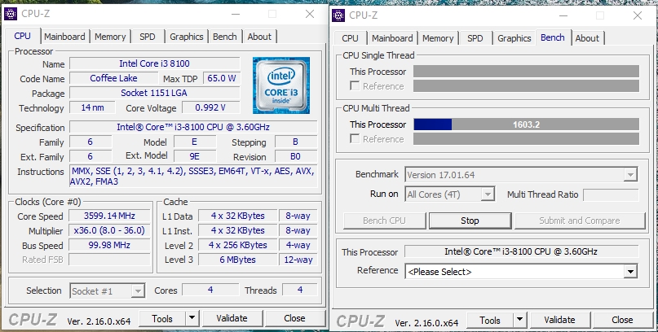Screen dimensions: 658x332
Task: Click Tools button in left window
Action: pos(162,319)
